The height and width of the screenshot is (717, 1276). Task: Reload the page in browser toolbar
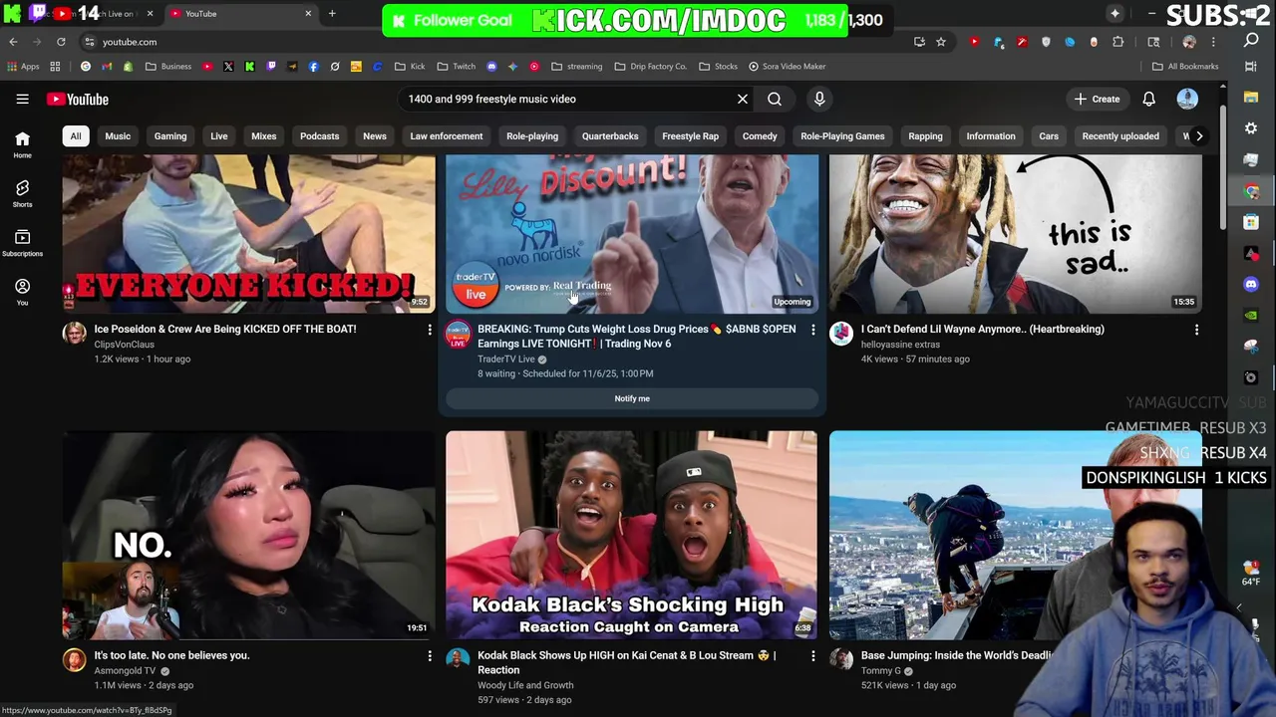click(x=61, y=42)
